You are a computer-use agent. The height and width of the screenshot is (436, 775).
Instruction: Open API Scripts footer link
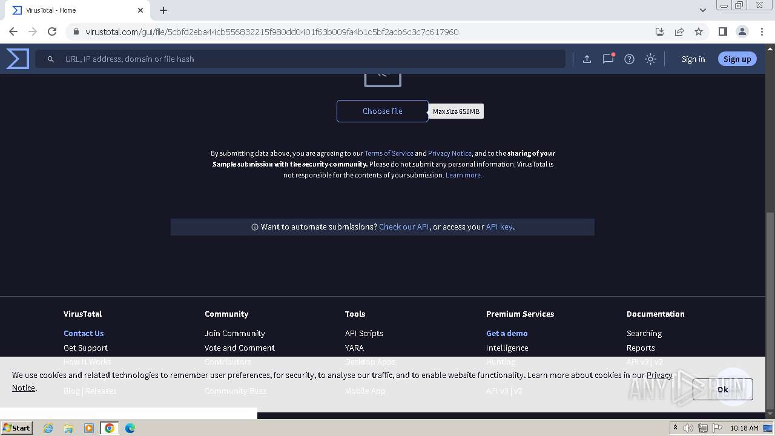click(x=364, y=333)
